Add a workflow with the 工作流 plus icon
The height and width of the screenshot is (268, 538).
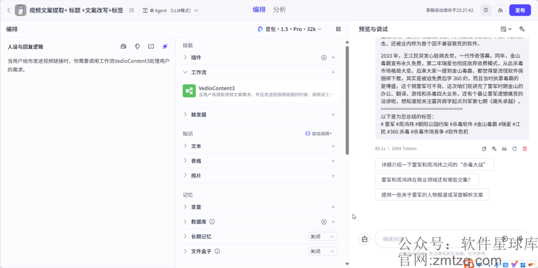[333, 72]
